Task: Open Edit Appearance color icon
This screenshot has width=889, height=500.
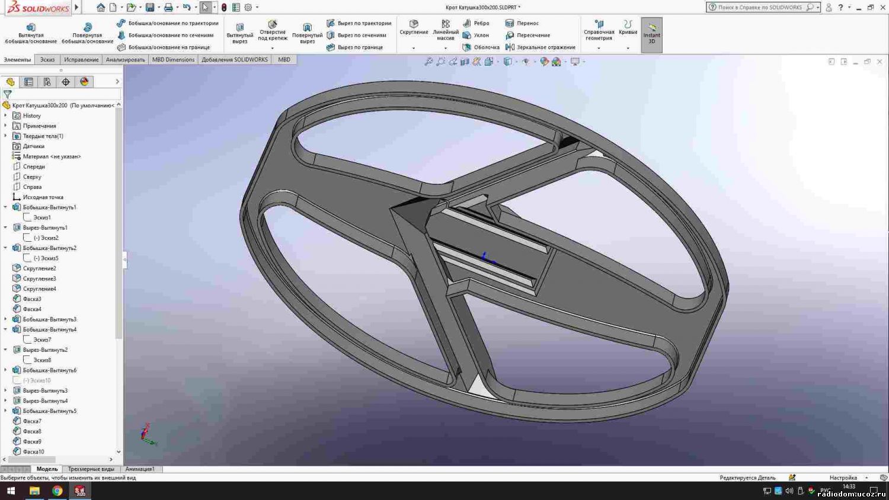Action: tap(544, 62)
